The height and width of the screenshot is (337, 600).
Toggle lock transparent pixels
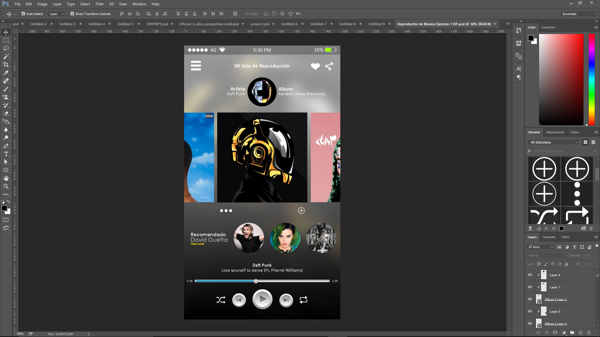tap(539, 264)
